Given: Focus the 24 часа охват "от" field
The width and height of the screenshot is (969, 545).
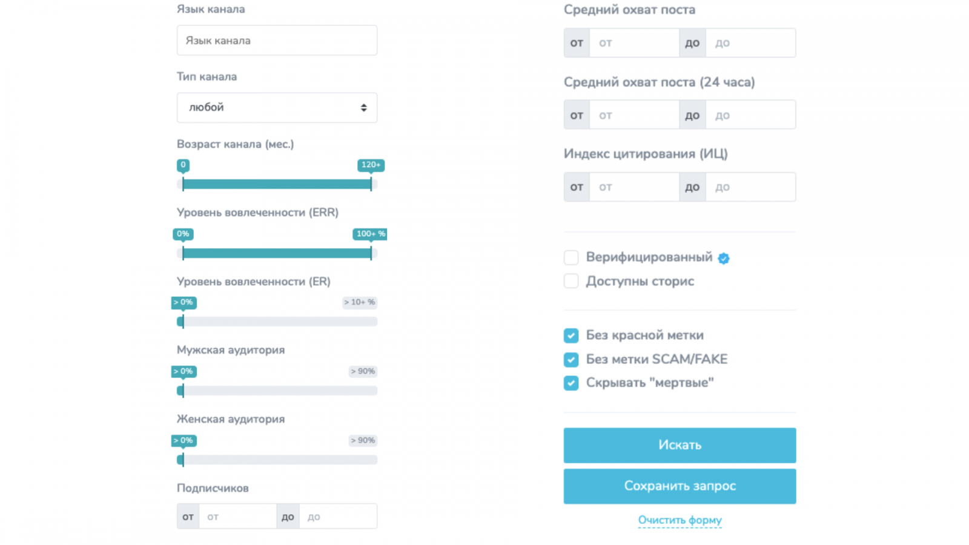Looking at the screenshot, I should [634, 115].
